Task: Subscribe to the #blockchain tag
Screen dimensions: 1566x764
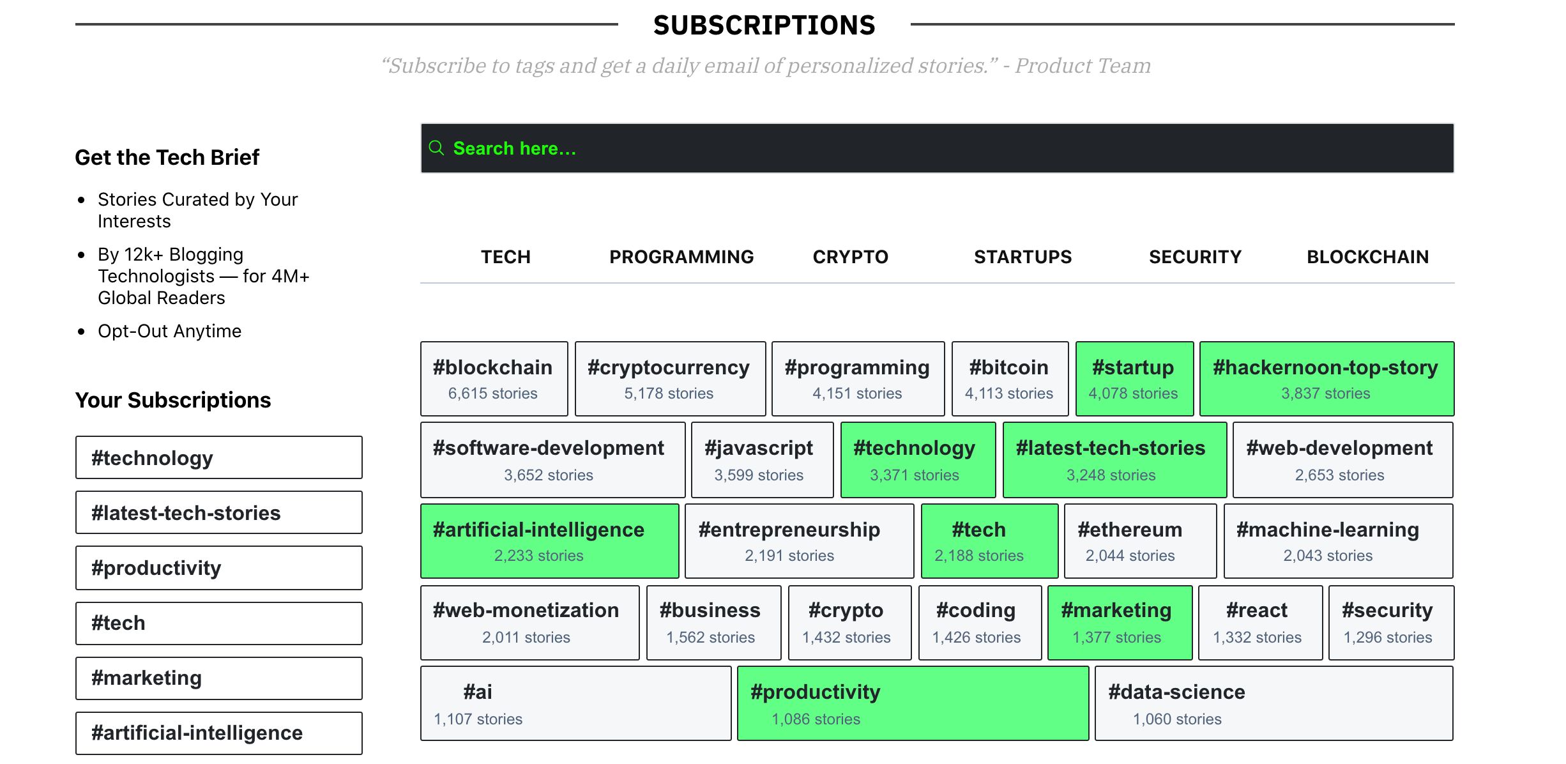Action: [493, 379]
